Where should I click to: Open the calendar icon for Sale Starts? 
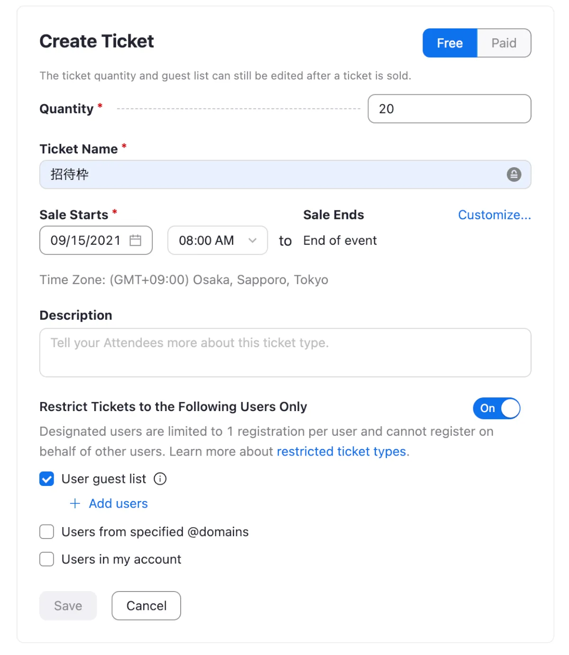coord(136,241)
